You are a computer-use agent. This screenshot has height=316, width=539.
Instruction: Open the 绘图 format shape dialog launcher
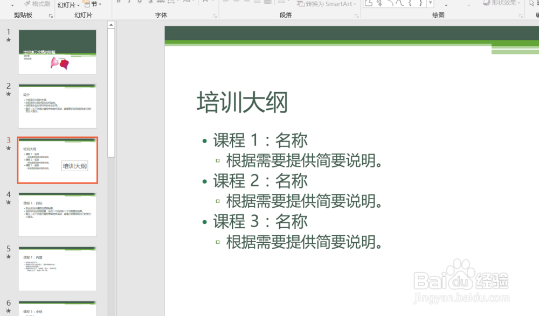tap(521, 16)
